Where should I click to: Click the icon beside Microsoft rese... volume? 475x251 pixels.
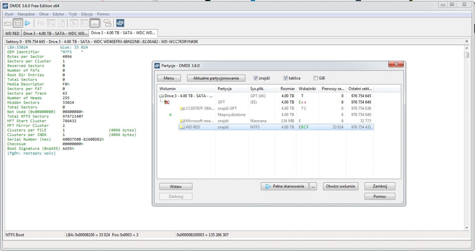click(x=182, y=121)
